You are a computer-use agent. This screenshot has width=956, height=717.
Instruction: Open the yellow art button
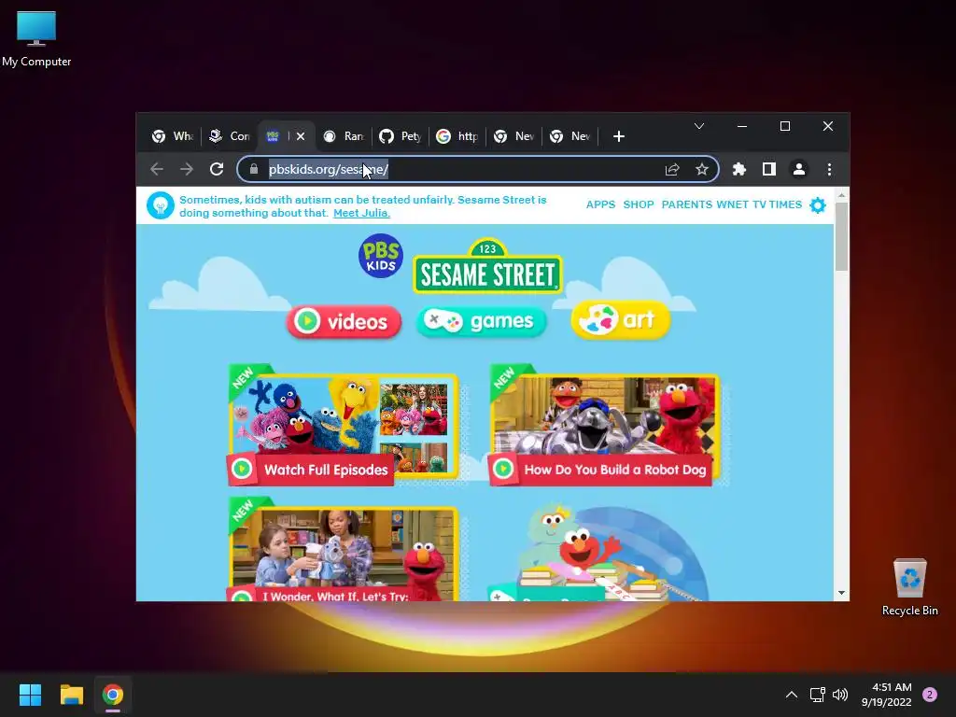(621, 319)
